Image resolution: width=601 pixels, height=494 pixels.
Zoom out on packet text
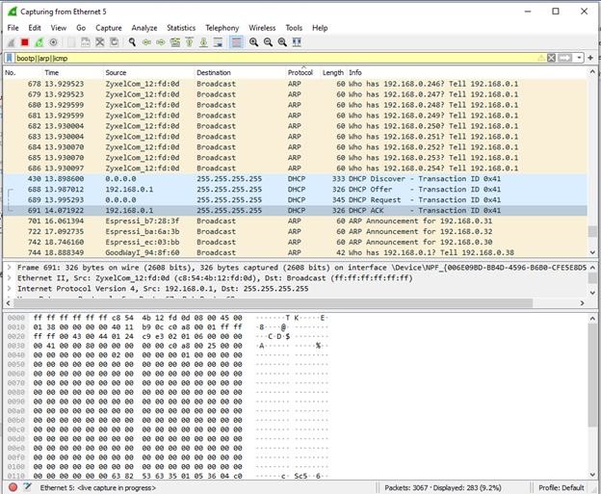click(268, 42)
